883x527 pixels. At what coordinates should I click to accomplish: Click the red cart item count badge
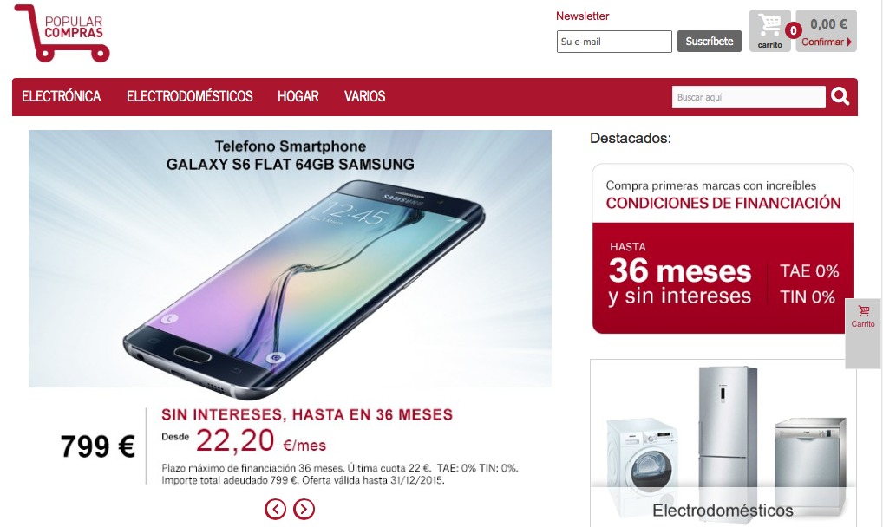coord(794,30)
